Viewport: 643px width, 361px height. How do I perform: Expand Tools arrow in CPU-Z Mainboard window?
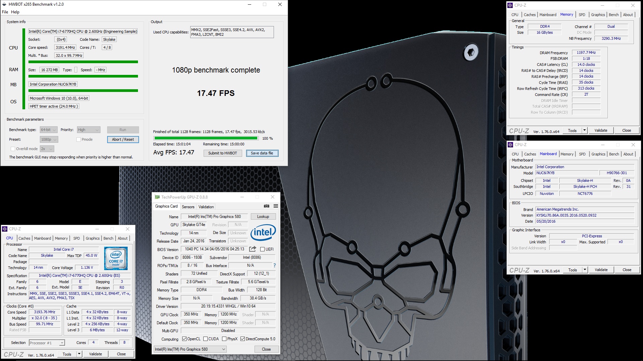[585, 270]
